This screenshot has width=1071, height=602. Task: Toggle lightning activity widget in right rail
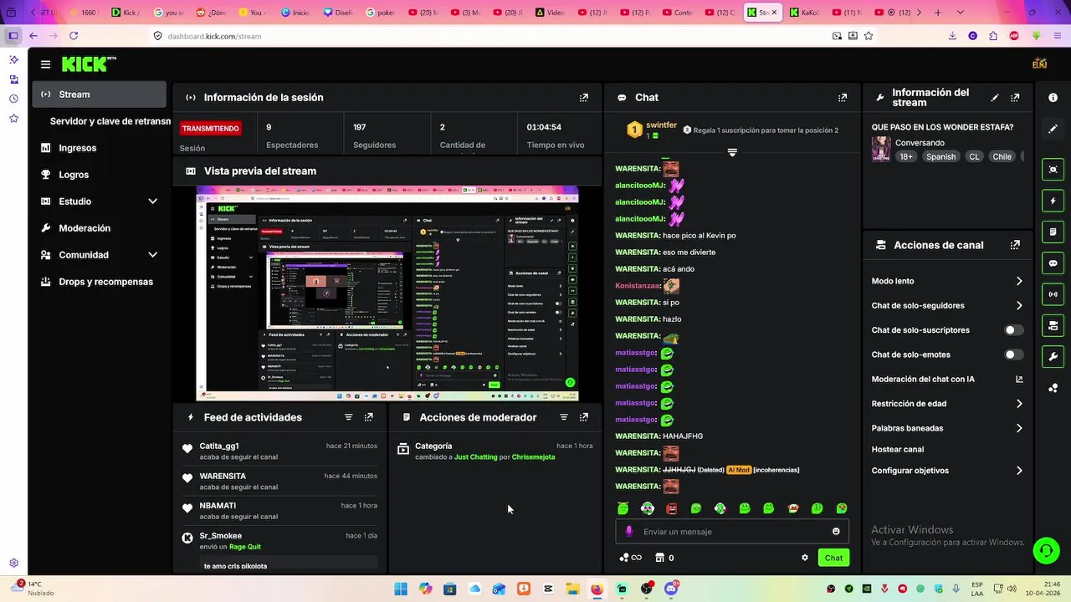click(x=1053, y=201)
